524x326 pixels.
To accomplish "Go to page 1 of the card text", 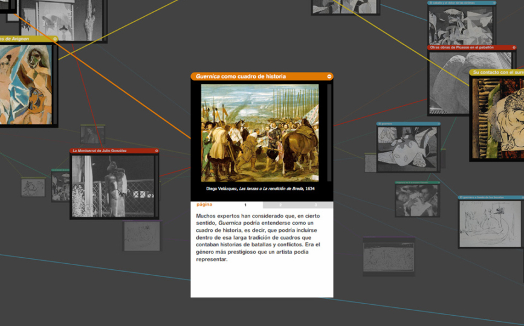I will pos(245,205).
